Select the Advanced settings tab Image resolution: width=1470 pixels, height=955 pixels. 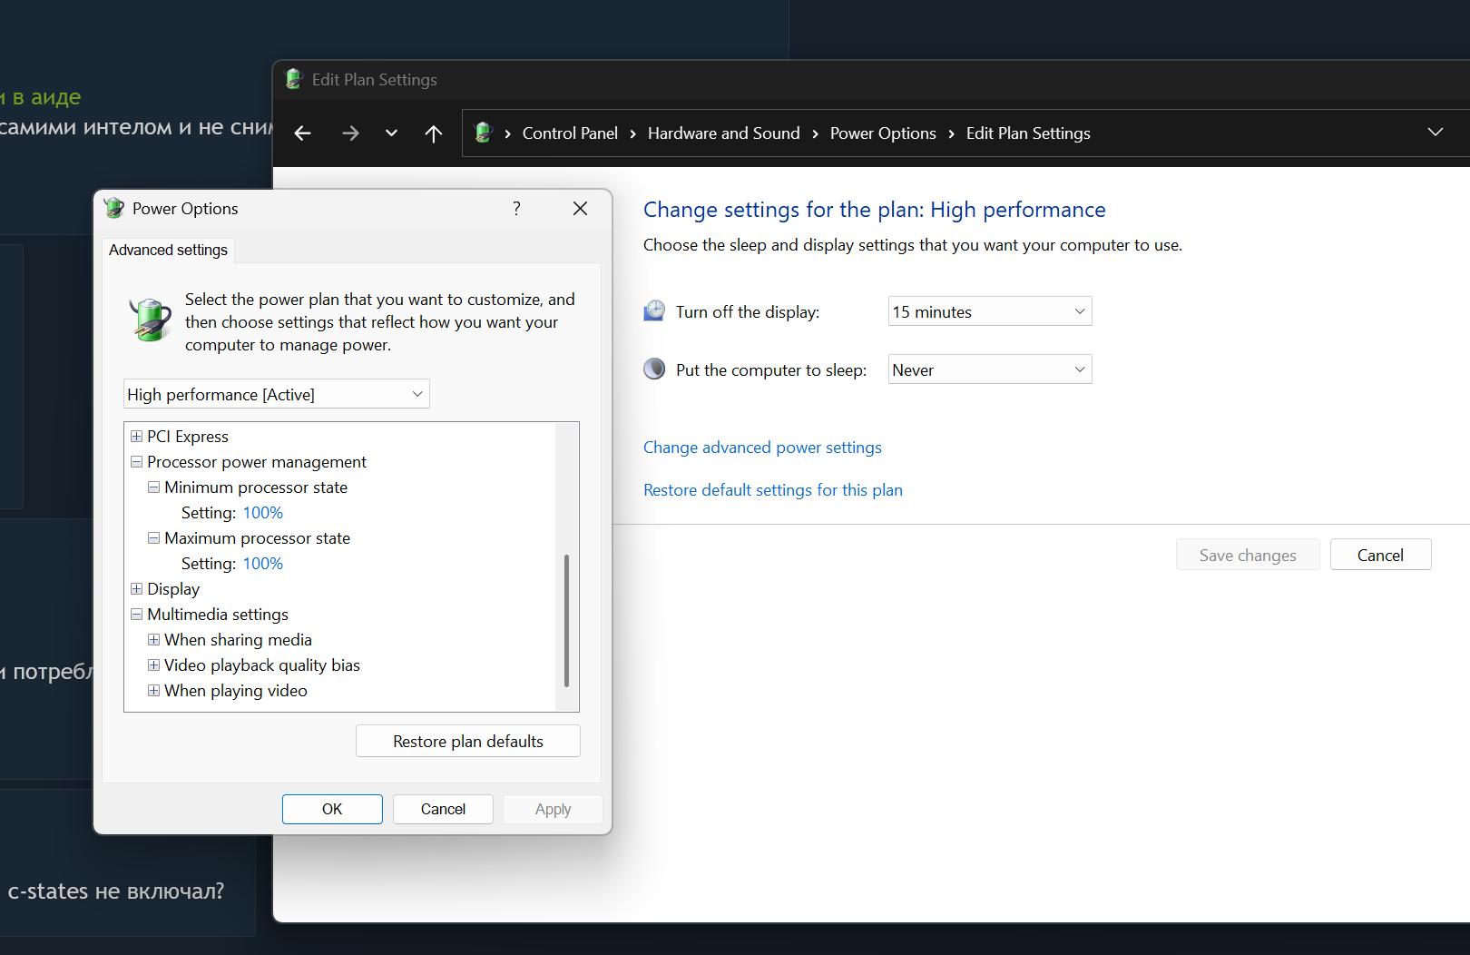click(168, 250)
